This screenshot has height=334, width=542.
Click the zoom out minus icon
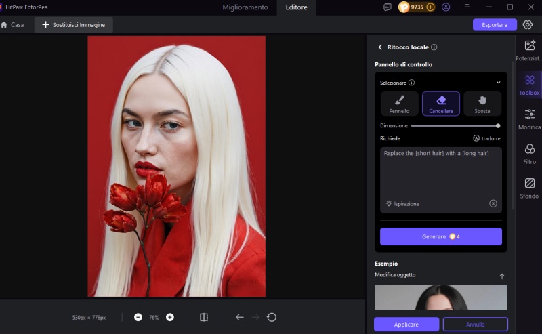tap(138, 317)
